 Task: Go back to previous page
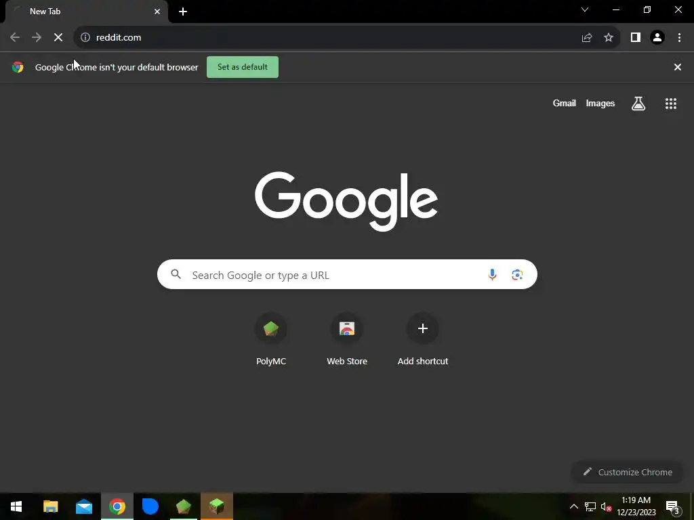point(15,38)
